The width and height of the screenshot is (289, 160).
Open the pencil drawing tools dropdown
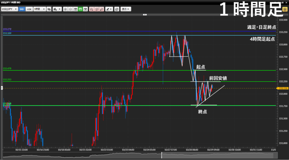pyautogui.click(x=109, y=9)
